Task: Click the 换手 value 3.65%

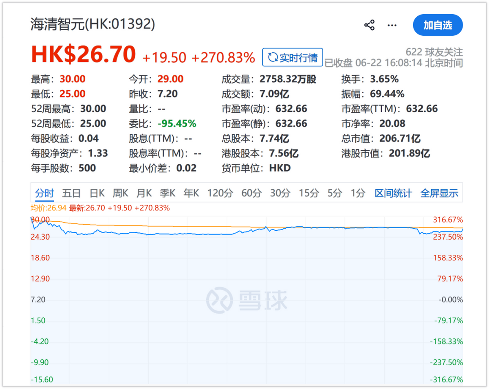Action: 384,79
